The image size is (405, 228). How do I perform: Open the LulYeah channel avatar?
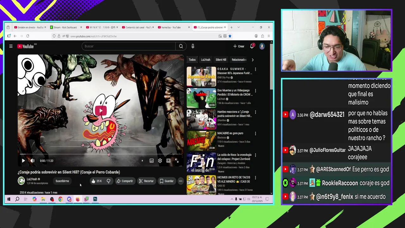tap(21, 181)
